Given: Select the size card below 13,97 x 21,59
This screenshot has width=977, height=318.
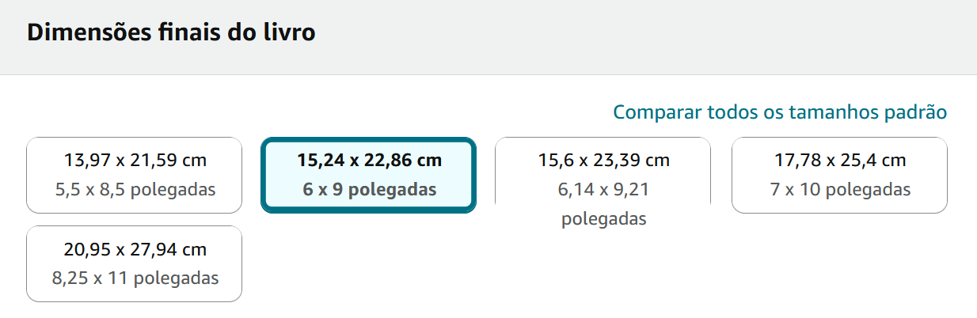Looking at the screenshot, I should (x=134, y=263).
